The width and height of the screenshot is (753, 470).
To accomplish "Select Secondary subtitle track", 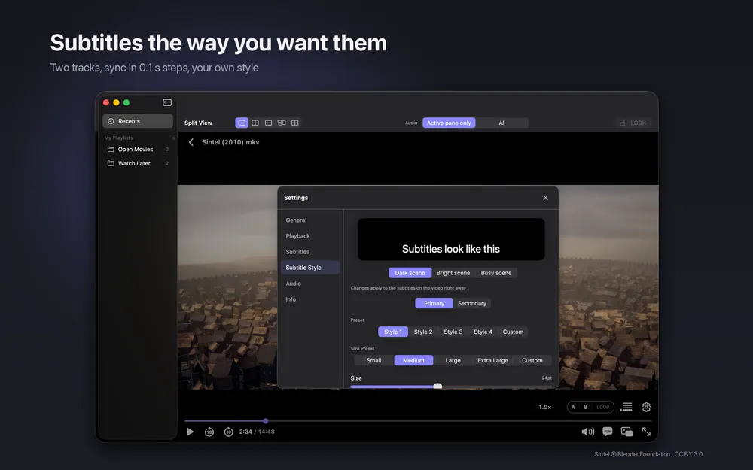I will tap(472, 303).
